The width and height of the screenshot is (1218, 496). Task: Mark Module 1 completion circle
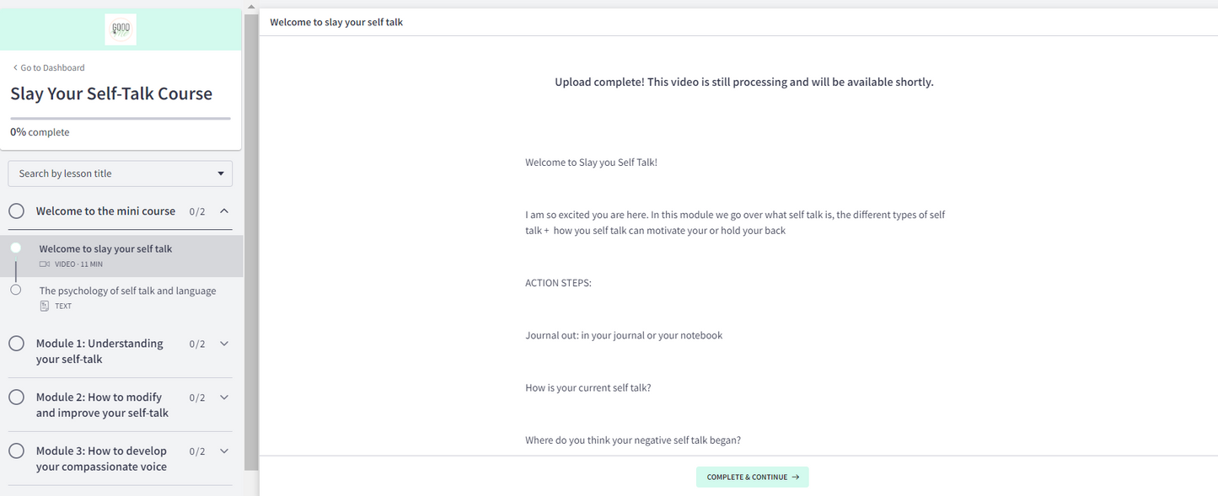(16, 344)
